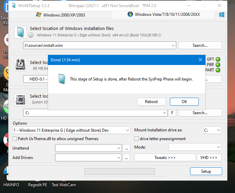235x193 pixels.
Task: Open the HDD-0:1 boot drive dropdown
Action: pyautogui.click(x=36, y=79)
